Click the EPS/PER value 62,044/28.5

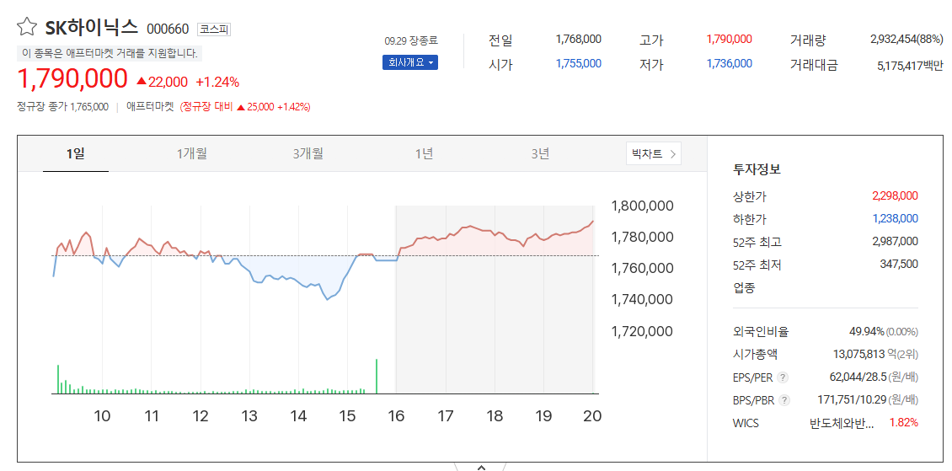coord(858,377)
